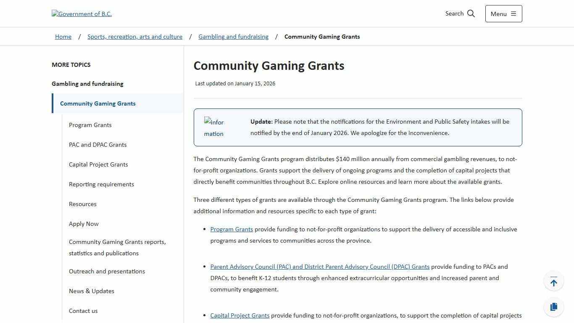The image size is (574, 323).
Task: Click the back-to-top arrow icon
Action: pos(553,281)
